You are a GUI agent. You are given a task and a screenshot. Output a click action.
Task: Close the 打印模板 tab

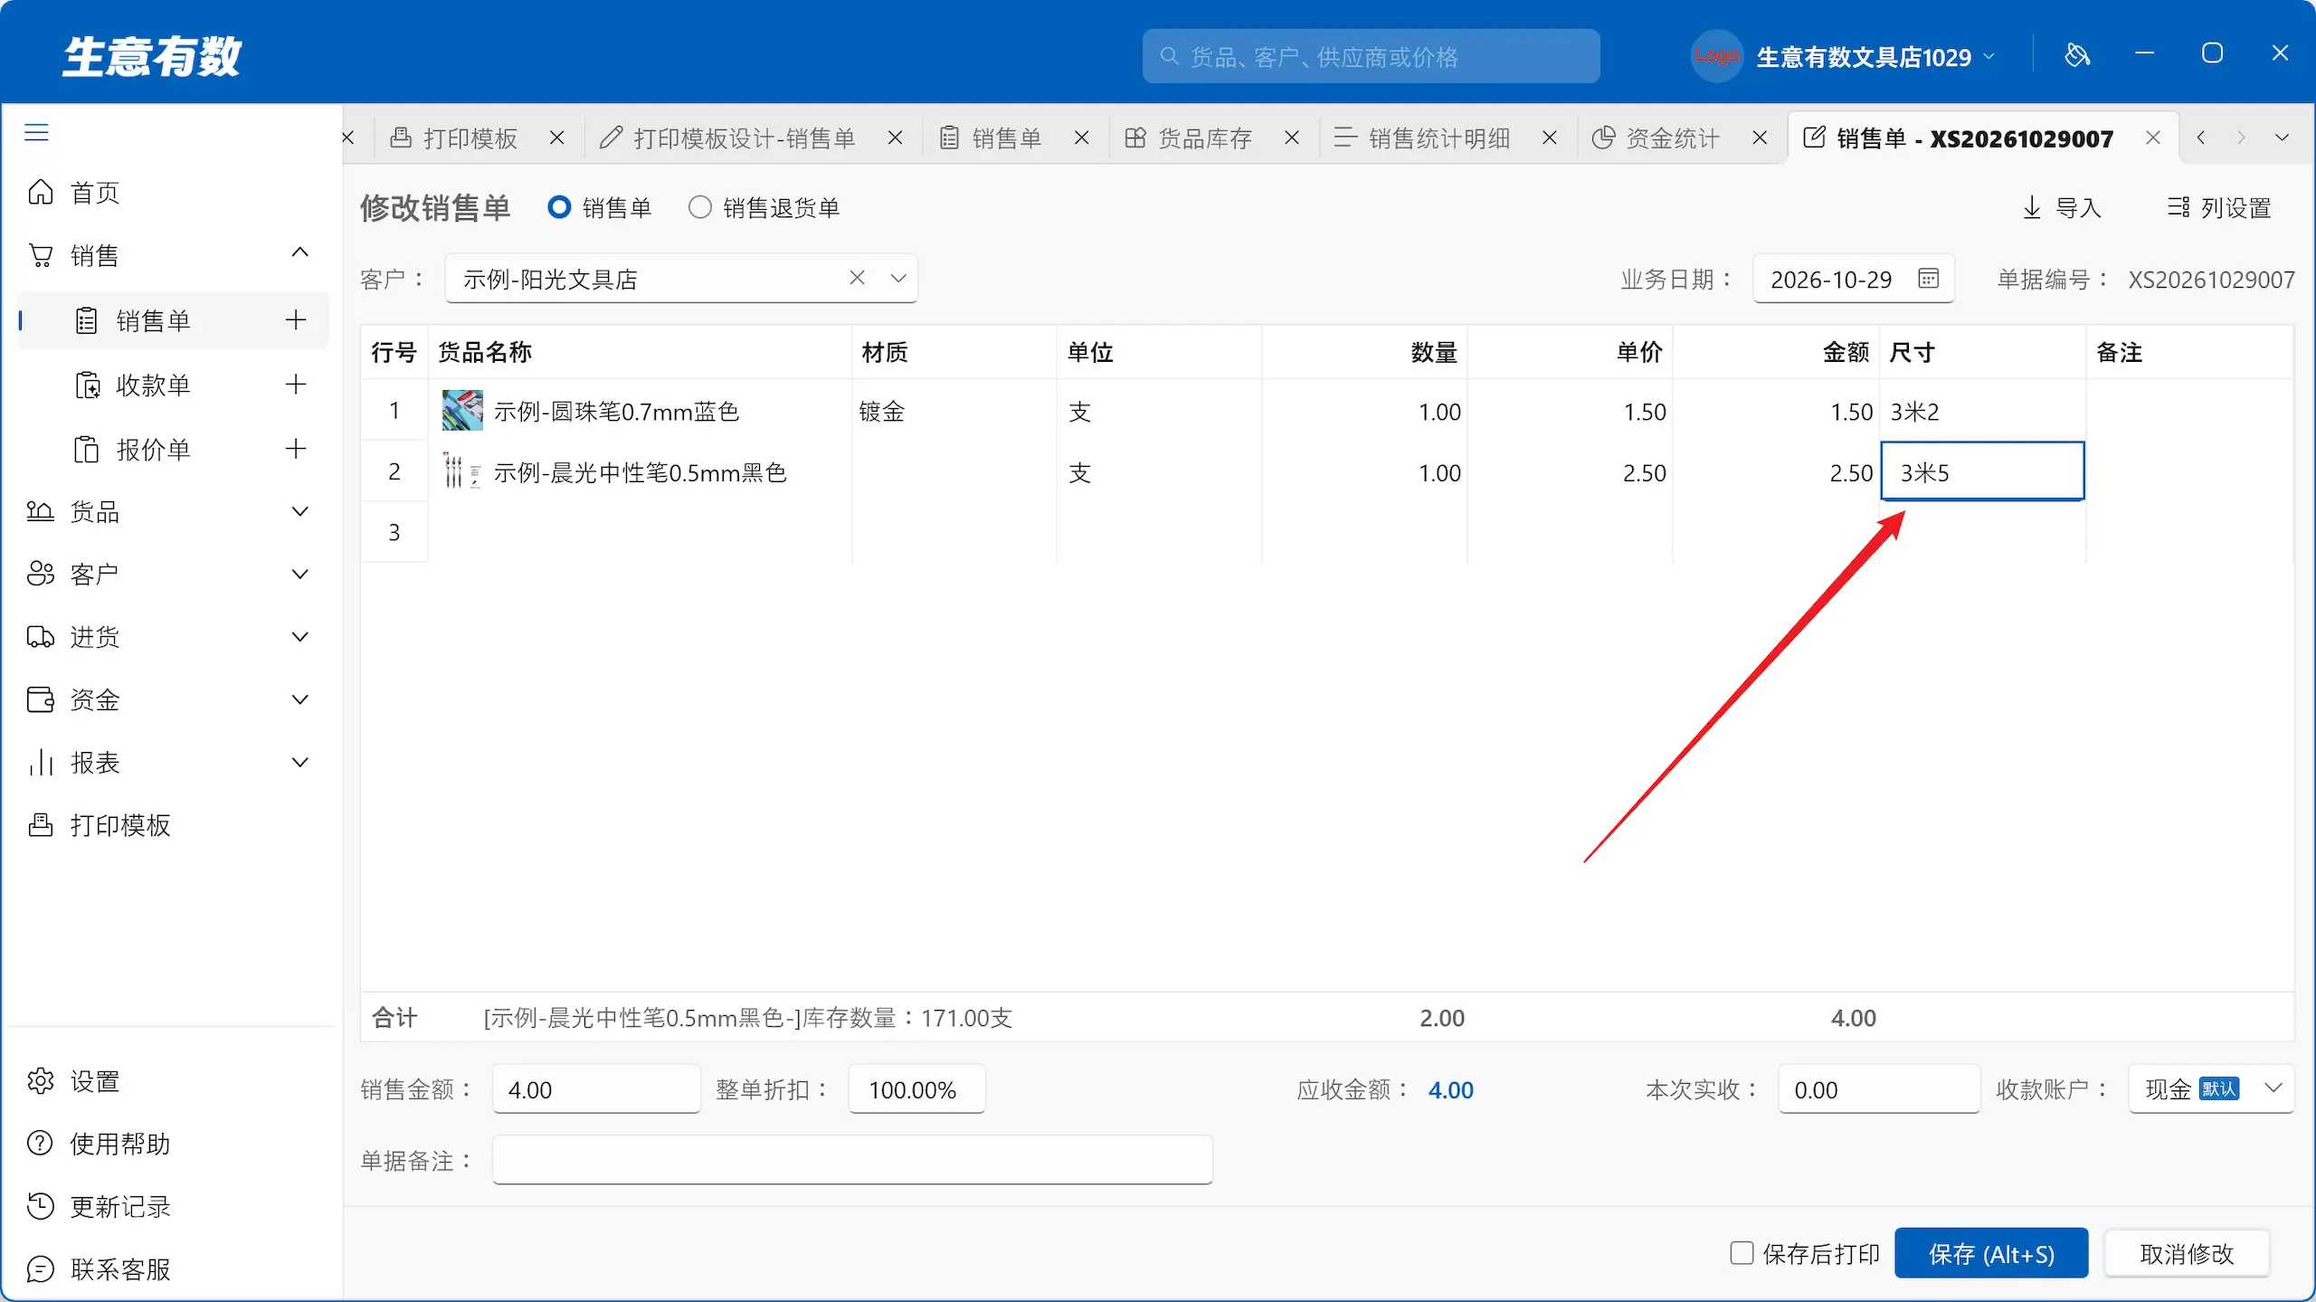coord(557,138)
